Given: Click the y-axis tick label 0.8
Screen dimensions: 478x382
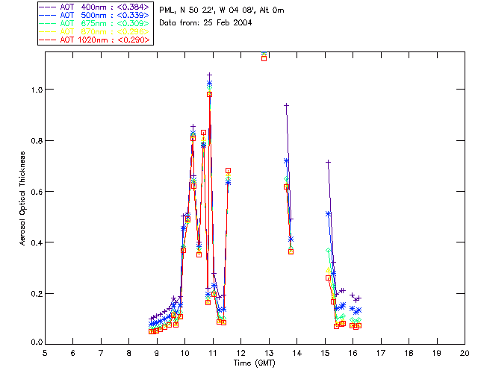Looking at the screenshot, I should coord(37,141).
